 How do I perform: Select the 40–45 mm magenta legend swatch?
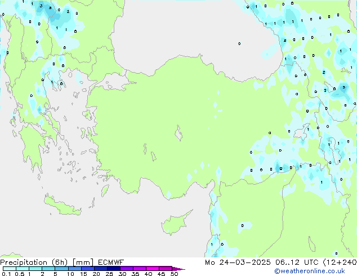point(153,269)
